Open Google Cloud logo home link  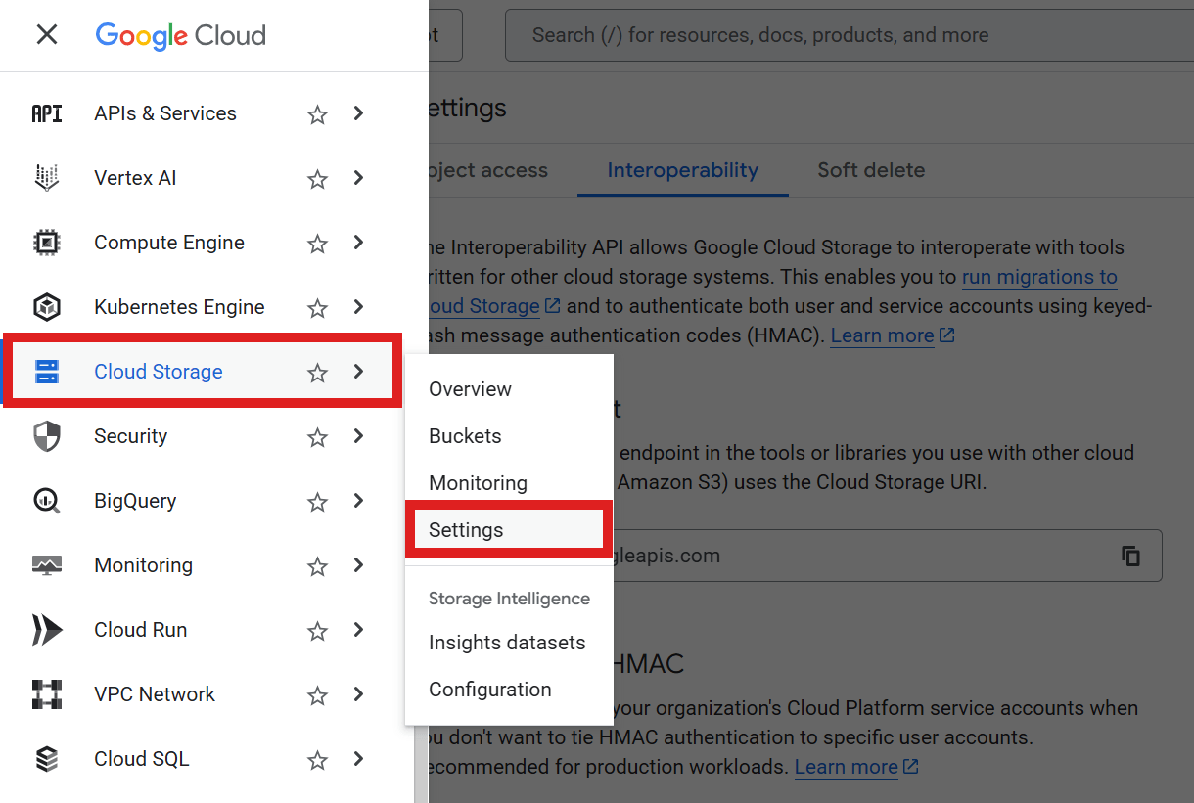click(180, 35)
